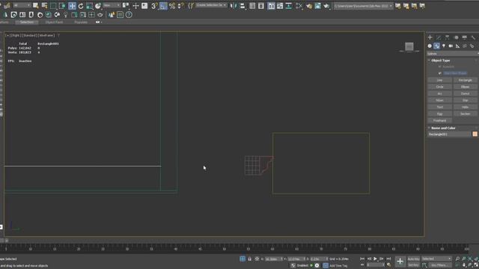Open the Material Editor icon
Image resolution: width=479 pixels, height=269 pixels.
point(299,6)
